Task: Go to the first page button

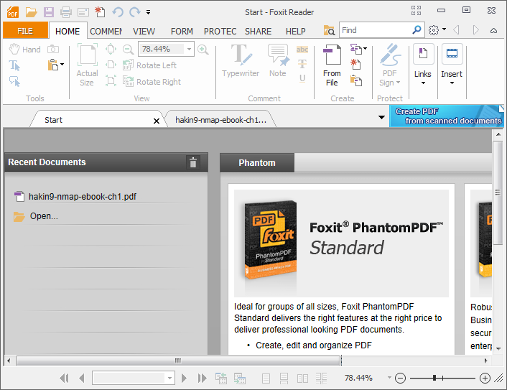Action: coord(64,378)
